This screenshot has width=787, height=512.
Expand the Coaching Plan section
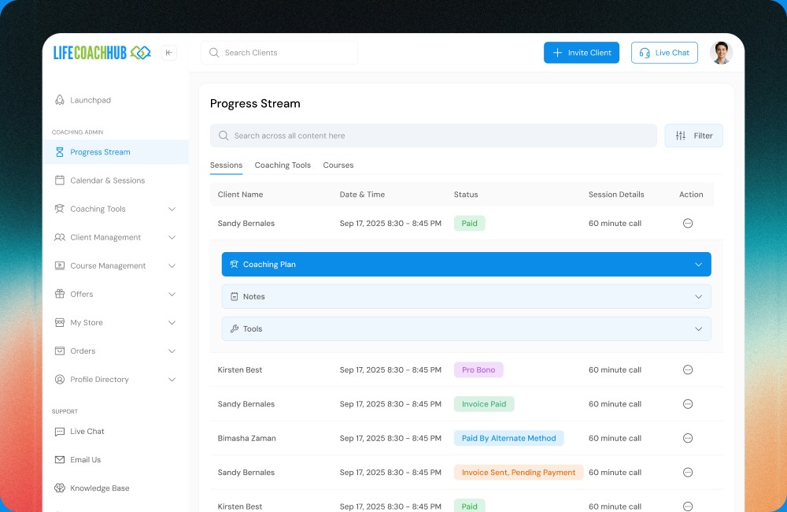[466, 265]
